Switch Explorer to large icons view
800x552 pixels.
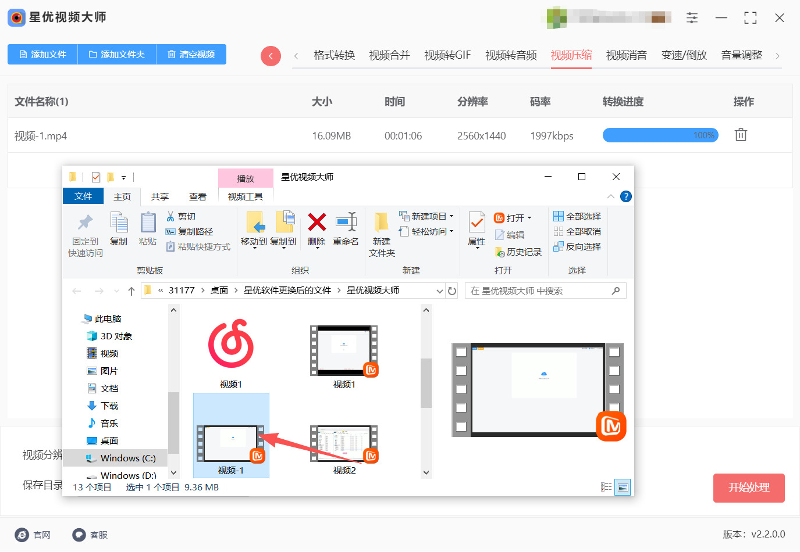coord(623,487)
